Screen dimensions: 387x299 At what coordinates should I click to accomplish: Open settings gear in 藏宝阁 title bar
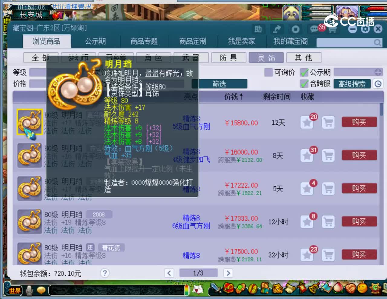point(365,29)
